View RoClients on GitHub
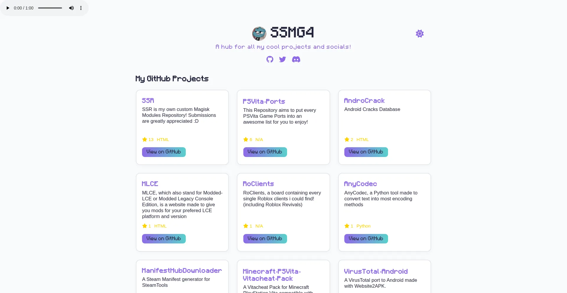This screenshot has width=567, height=293. (265, 238)
